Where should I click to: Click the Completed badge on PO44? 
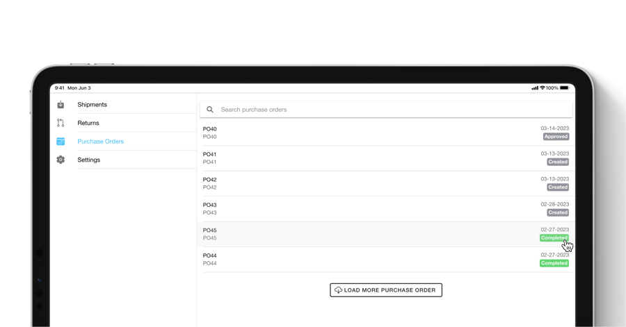click(x=554, y=263)
